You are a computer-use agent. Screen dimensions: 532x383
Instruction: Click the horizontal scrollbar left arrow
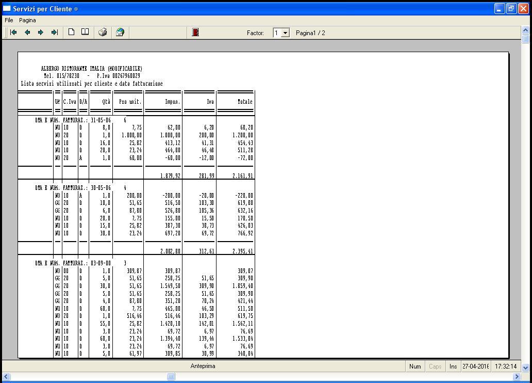click(x=6, y=376)
